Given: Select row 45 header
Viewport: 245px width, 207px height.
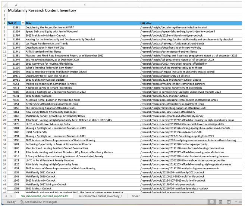Looking at the screenshot, I should [x=4, y=189].
